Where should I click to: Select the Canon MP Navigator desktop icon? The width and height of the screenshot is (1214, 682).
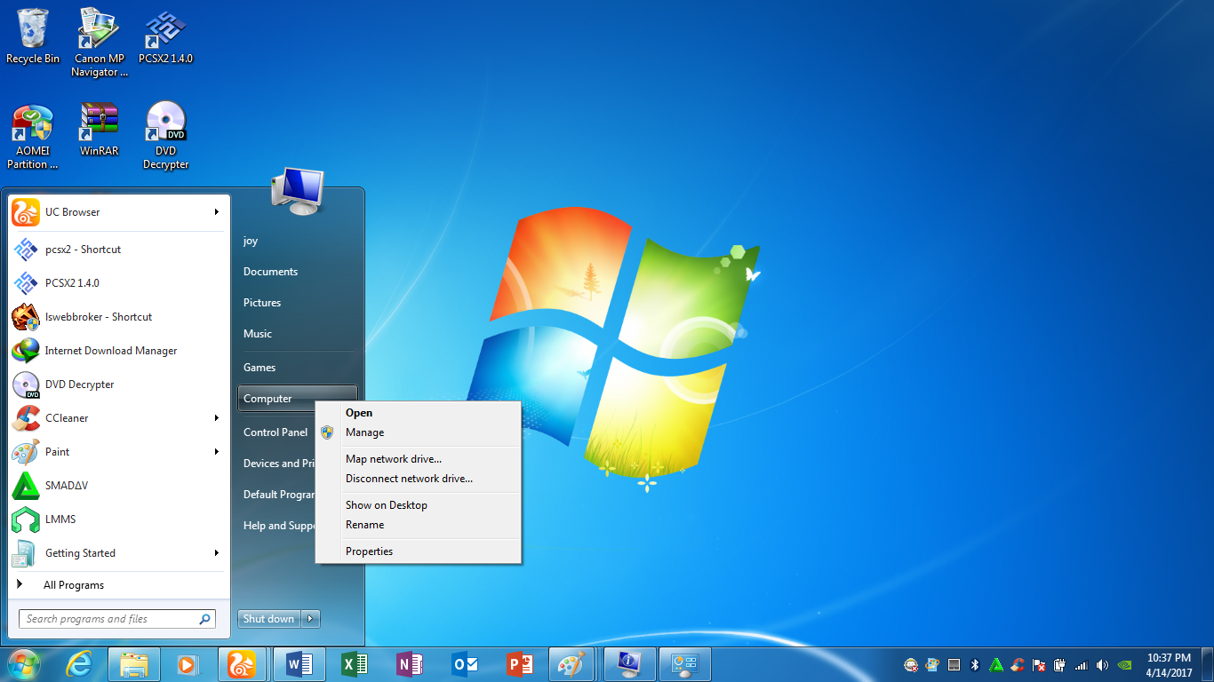[x=100, y=43]
